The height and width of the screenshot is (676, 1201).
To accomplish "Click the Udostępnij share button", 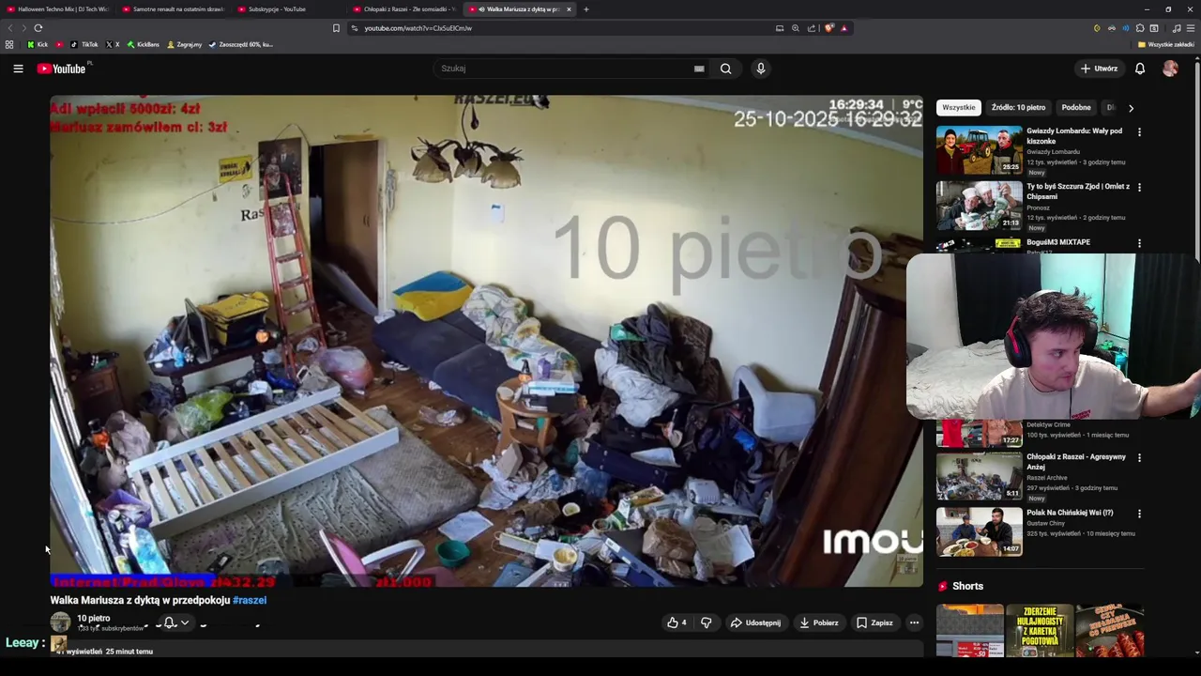I will tap(755, 622).
